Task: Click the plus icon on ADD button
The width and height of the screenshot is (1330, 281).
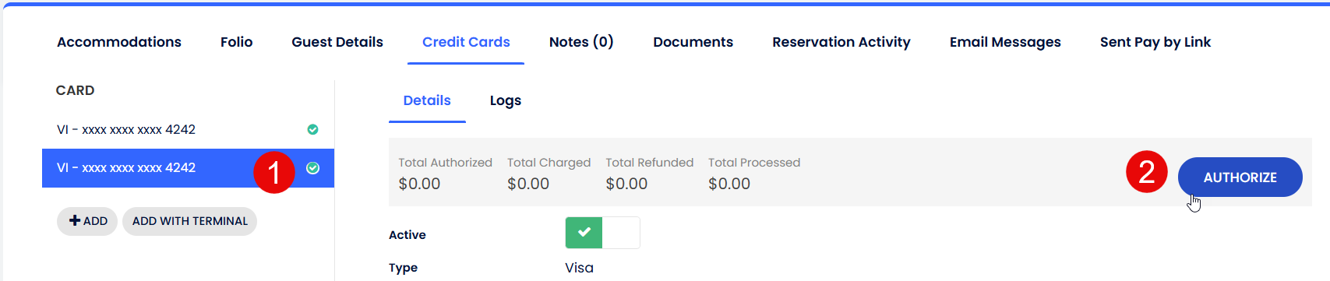Action: 75,221
